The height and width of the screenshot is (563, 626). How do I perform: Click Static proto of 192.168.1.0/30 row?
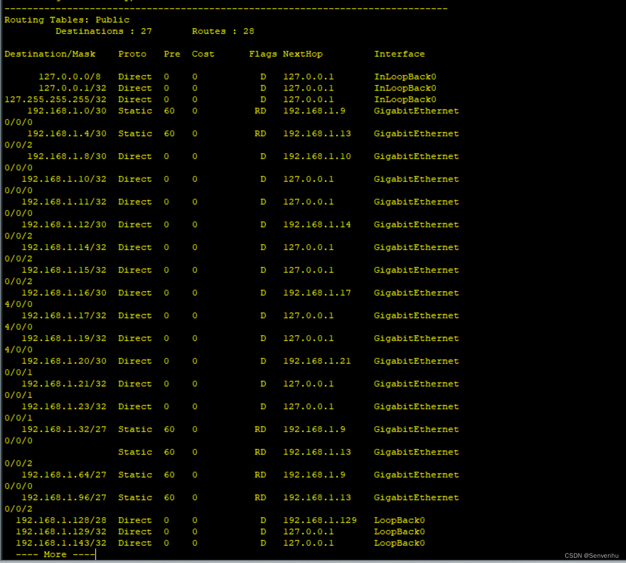coord(135,111)
